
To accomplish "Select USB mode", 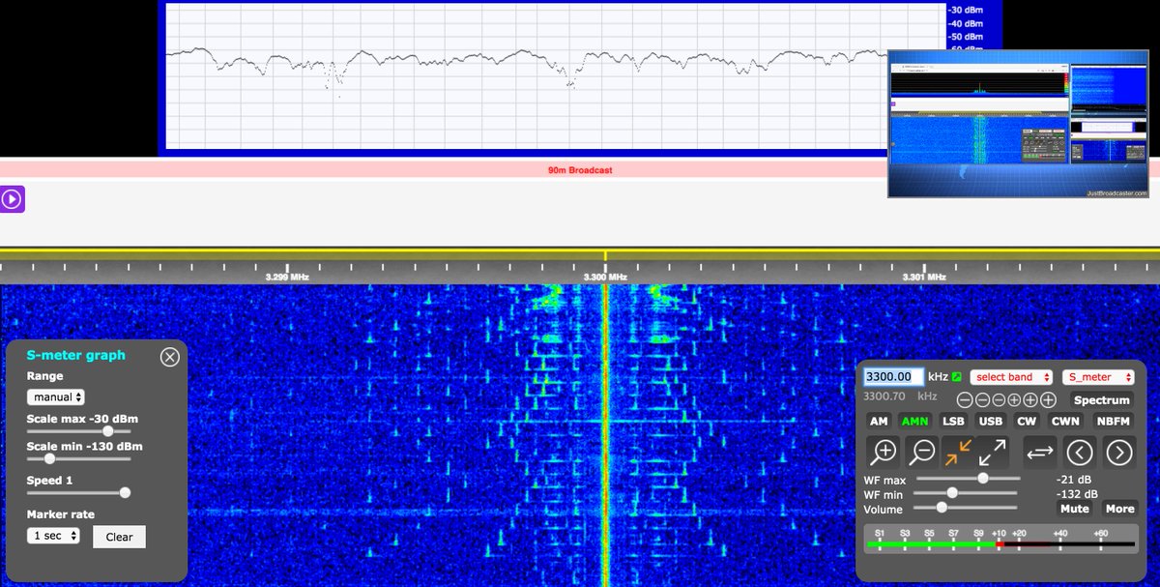I will tap(990, 421).
